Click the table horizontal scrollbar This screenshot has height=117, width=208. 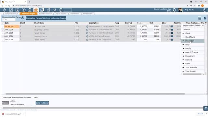tap(95, 94)
